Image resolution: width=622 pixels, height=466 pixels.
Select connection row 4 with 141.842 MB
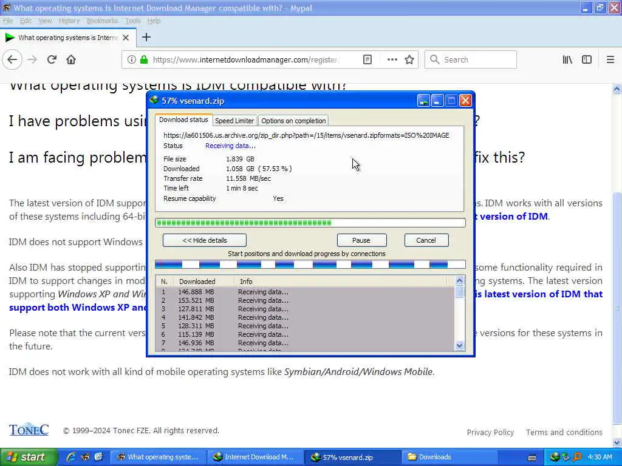[305, 317]
